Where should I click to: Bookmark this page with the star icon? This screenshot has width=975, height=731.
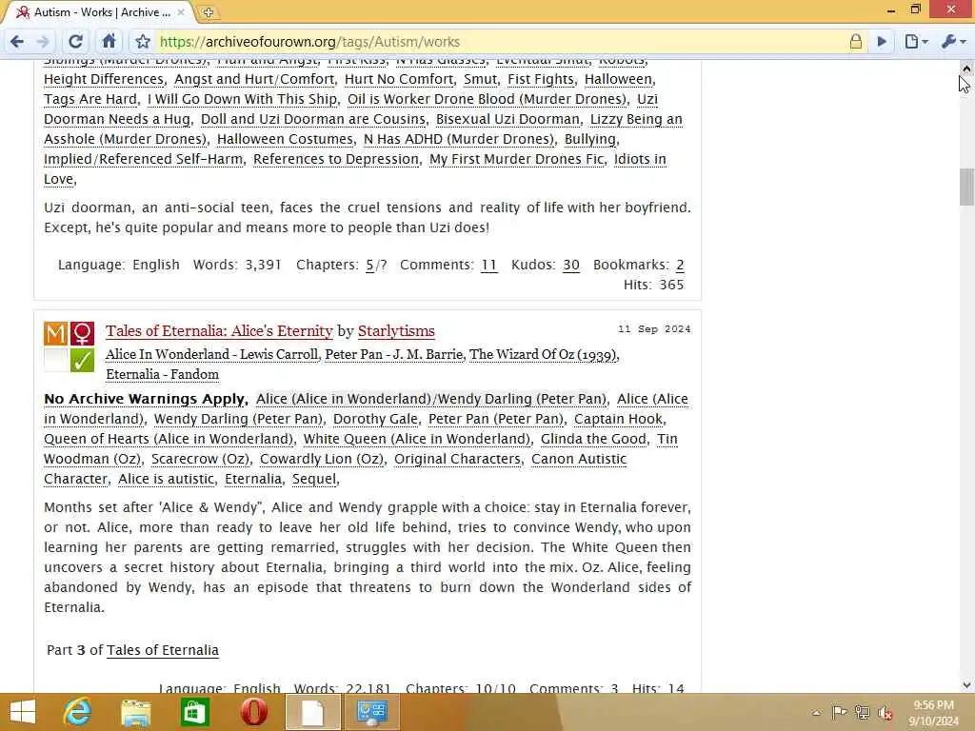[x=143, y=42]
